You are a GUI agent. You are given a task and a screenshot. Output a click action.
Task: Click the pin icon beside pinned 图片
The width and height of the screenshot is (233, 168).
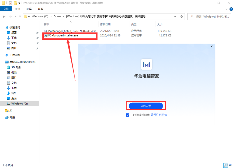38,48
